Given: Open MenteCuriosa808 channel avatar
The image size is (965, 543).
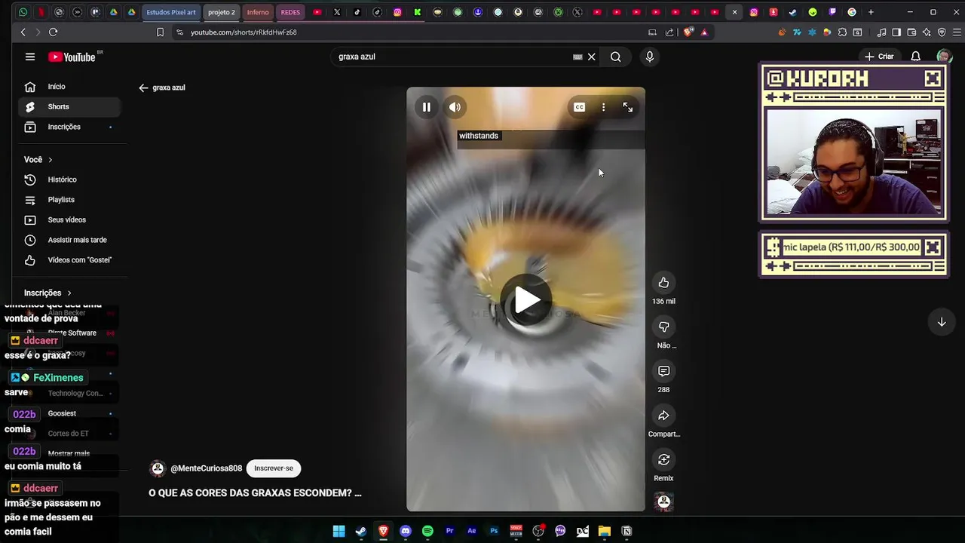Looking at the screenshot, I should pyautogui.click(x=158, y=468).
